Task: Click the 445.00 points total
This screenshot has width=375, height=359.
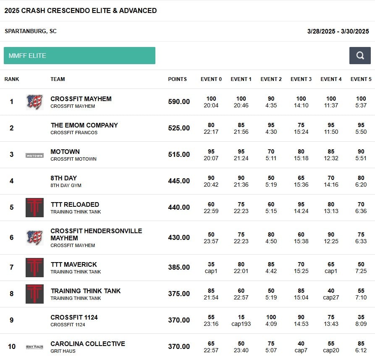Action: tap(178, 181)
